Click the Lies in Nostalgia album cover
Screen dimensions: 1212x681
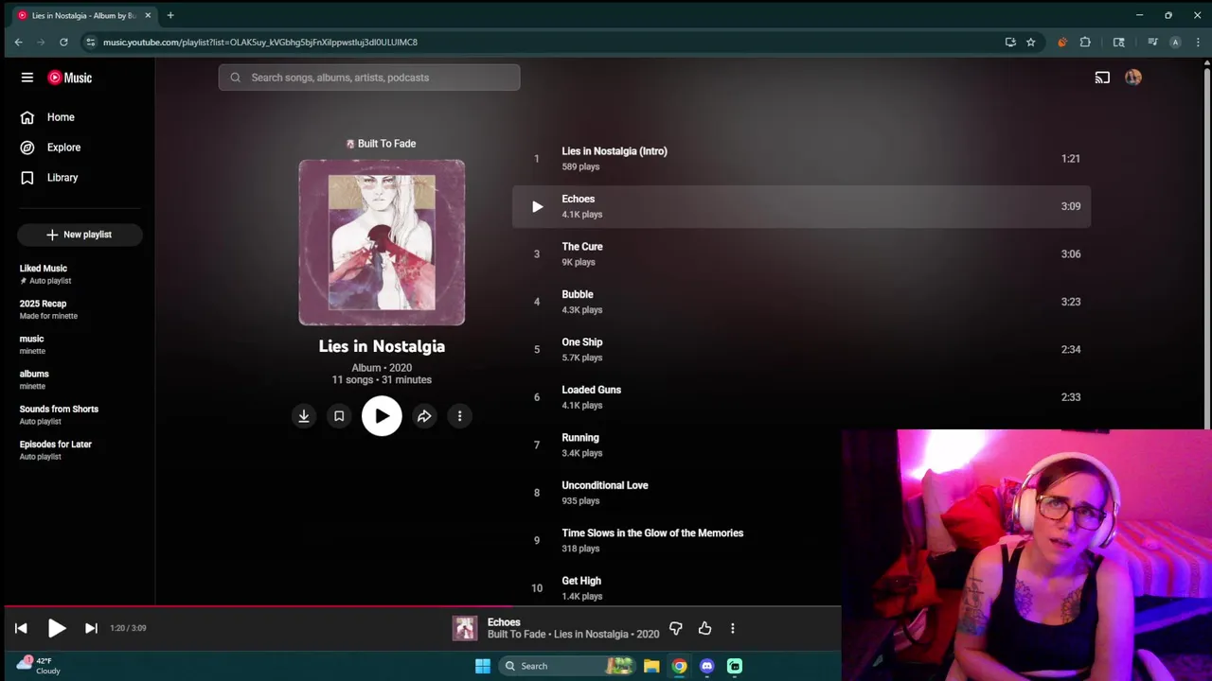382,242
